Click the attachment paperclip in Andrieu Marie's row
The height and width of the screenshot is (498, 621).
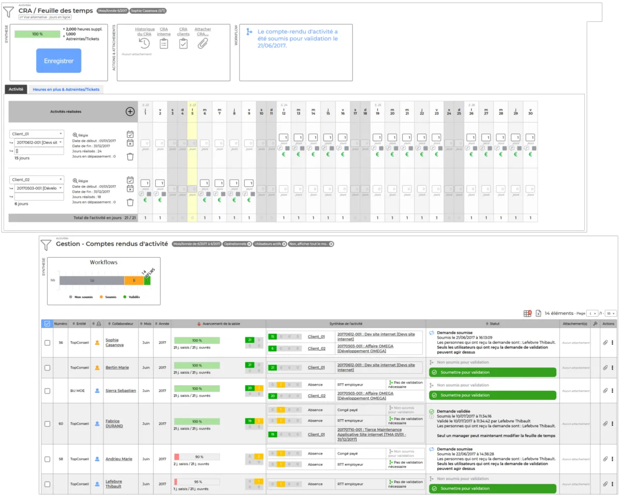tap(605, 459)
